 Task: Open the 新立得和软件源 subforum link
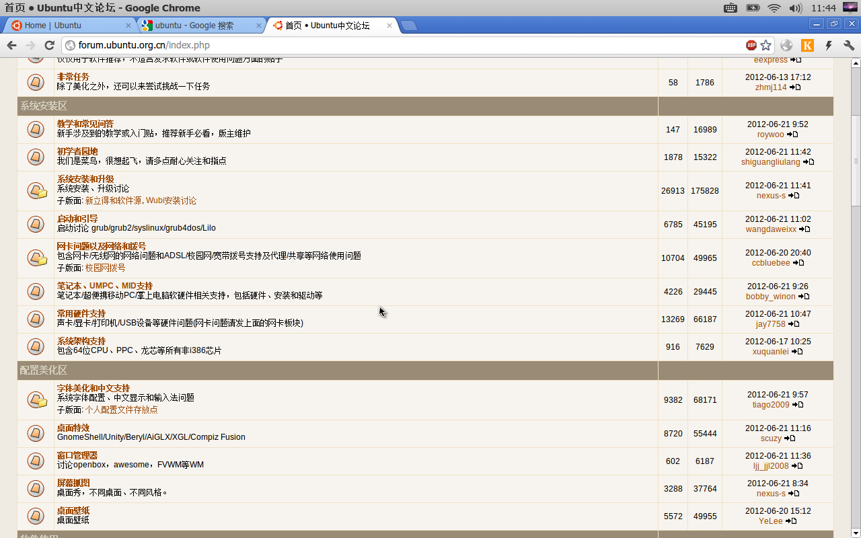click(113, 200)
